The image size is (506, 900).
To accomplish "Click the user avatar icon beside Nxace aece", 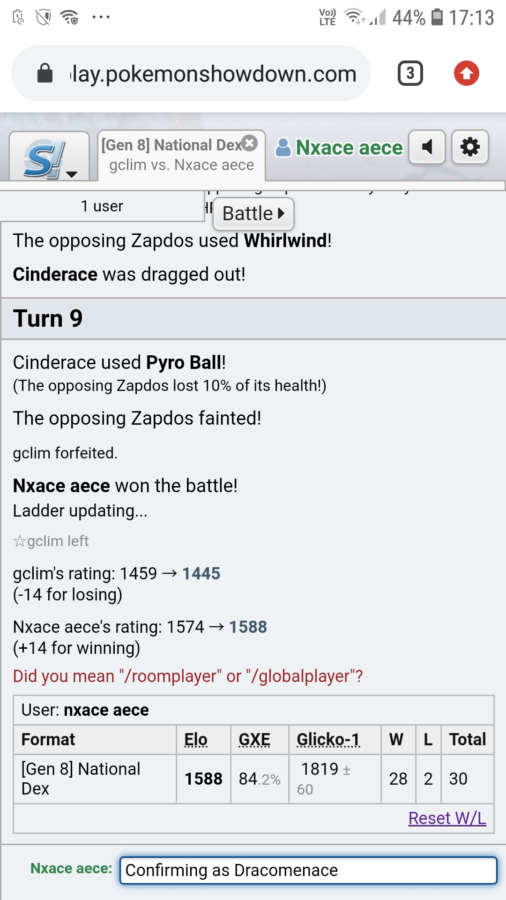I will 283,148.
